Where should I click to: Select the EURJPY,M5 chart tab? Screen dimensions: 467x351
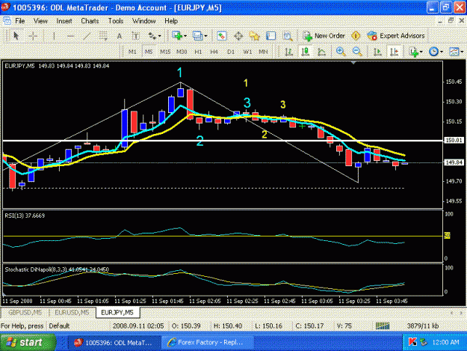point(117,313)
